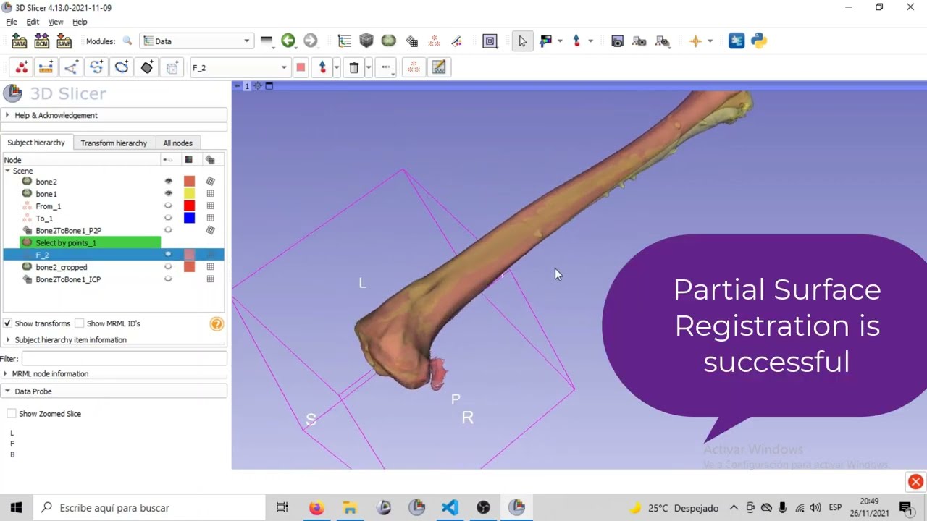Collapse the Data Probe section

pyautogui.click(x=114, y=391)
